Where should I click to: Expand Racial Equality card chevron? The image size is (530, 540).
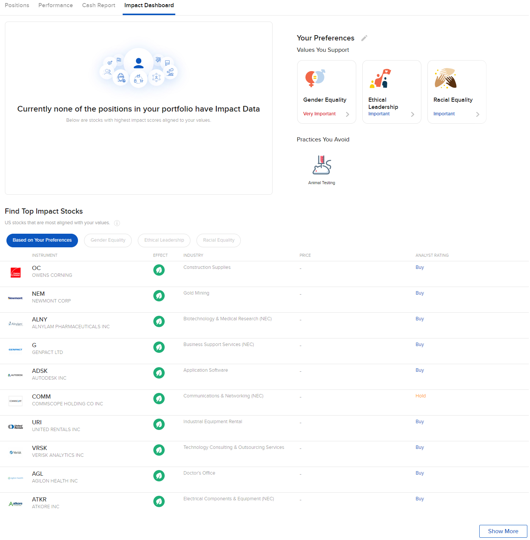pos(478,114)
